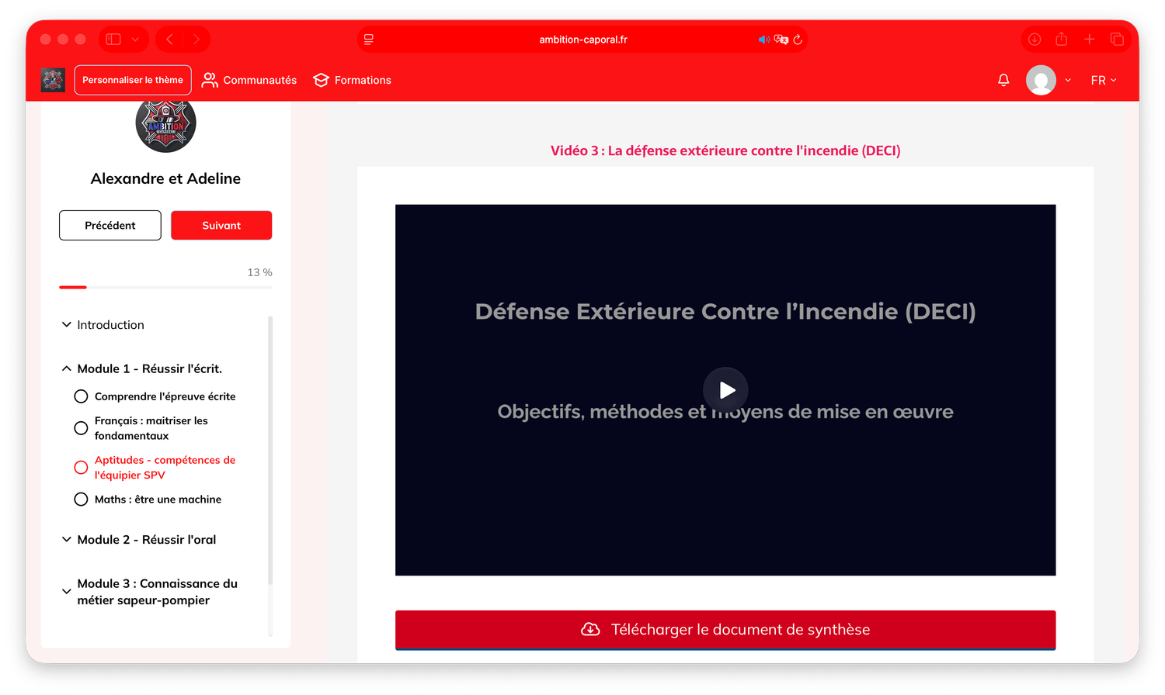Click the course outline scrollbar
1165x695 pixels.
click(x=270, y=450)
